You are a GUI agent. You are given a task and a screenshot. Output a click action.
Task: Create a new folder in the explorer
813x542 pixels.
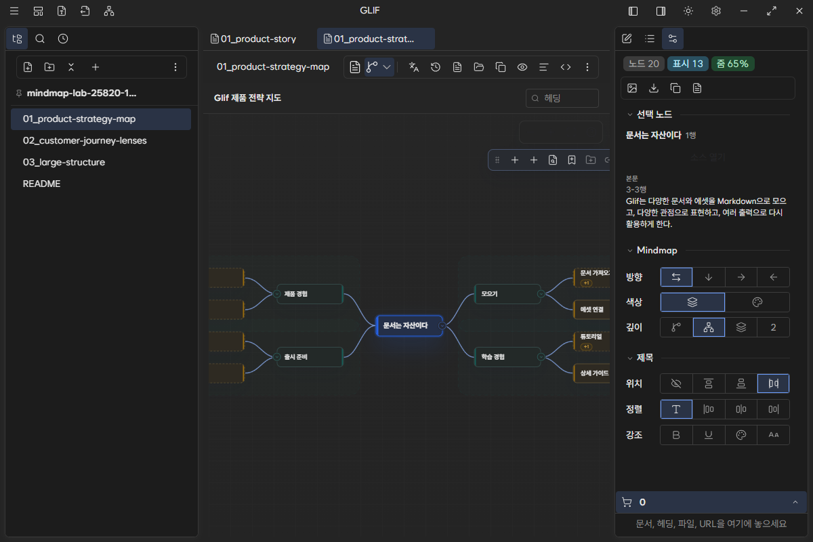[x=49, y=67]
